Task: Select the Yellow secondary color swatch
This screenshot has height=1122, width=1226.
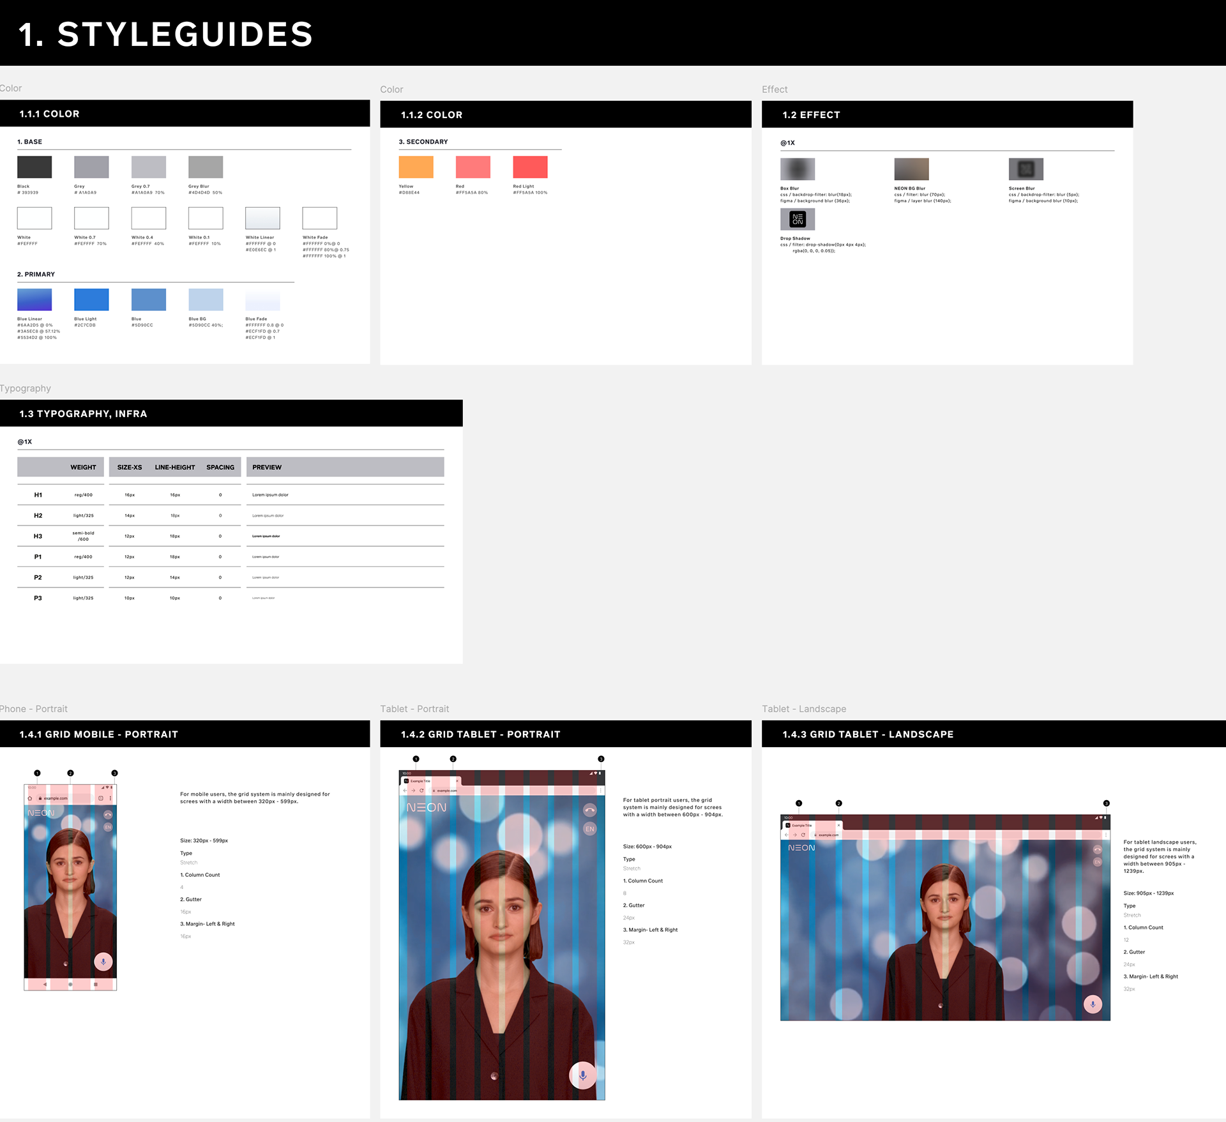Action: coord(416,167)
